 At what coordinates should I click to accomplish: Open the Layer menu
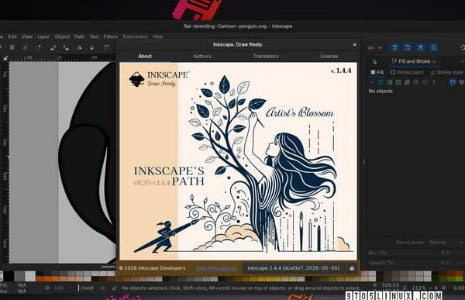coord(43,36)
